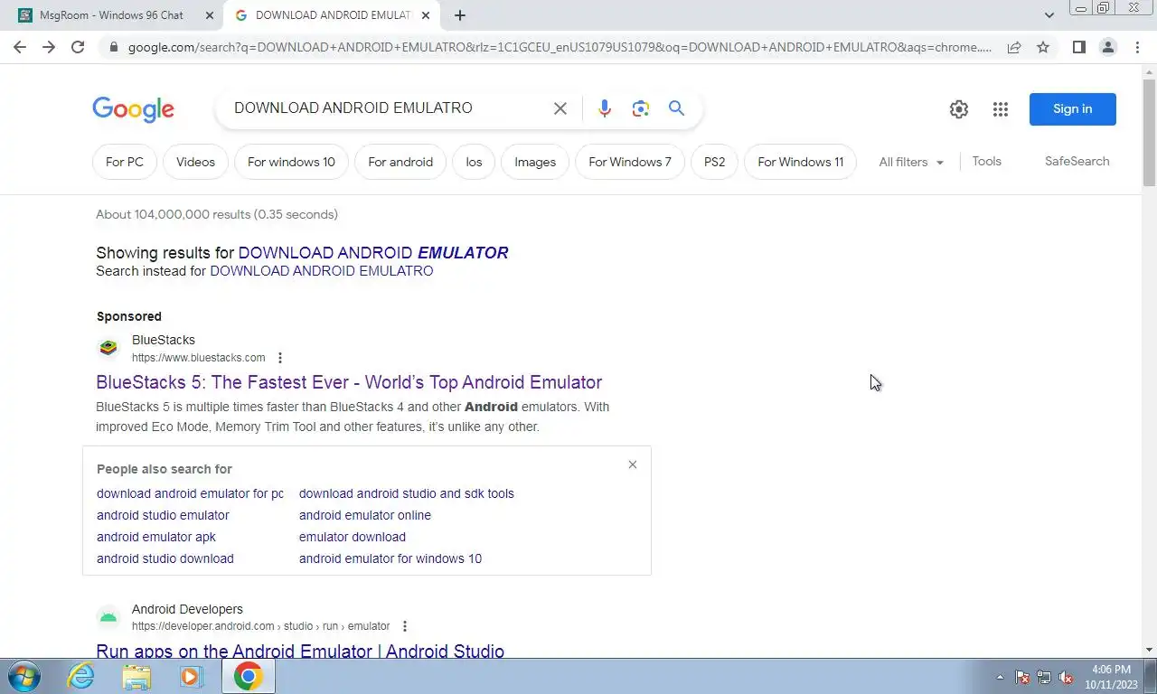Reload the current page

(78, 47)
